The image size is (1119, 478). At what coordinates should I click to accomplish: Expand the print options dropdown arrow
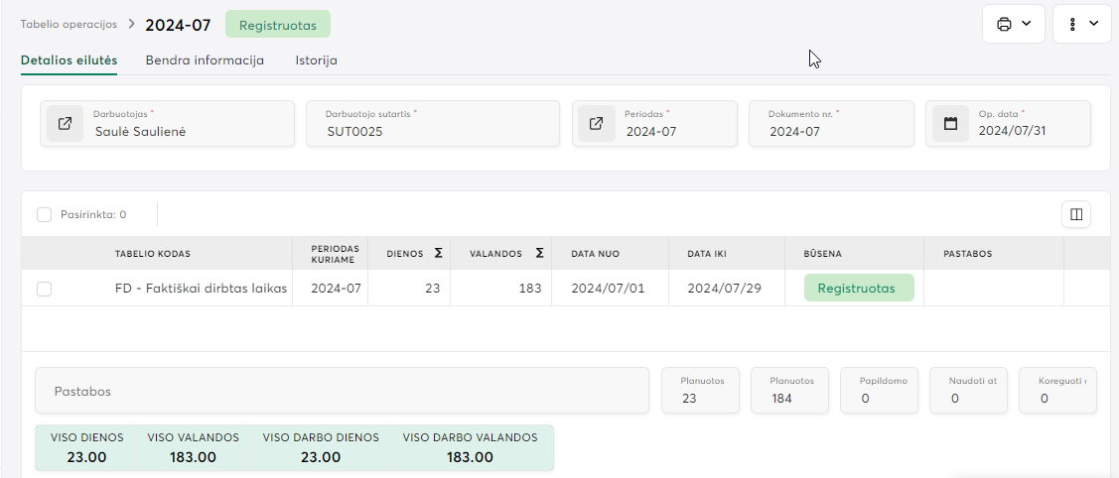[1027, 24]
